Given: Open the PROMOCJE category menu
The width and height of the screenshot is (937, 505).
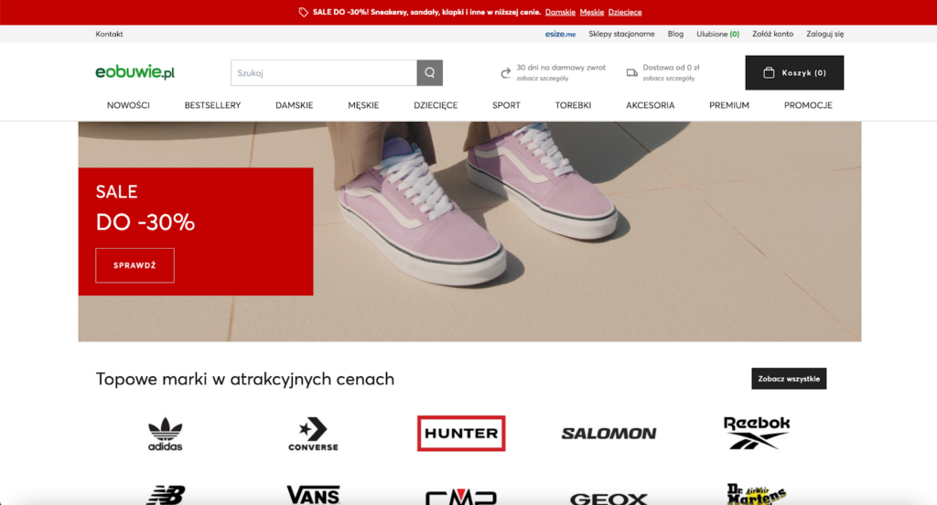Looking at the screenshot, I should tap(808, 105).
